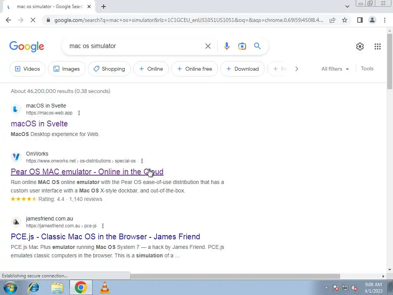Screen dimensions: 393x295
Task: Add the Online free filter chip
Action: (x=195, y=69)
